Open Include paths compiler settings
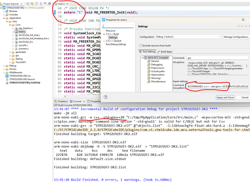The width and height of the screenshot is (250, 182). pos(158,72)
